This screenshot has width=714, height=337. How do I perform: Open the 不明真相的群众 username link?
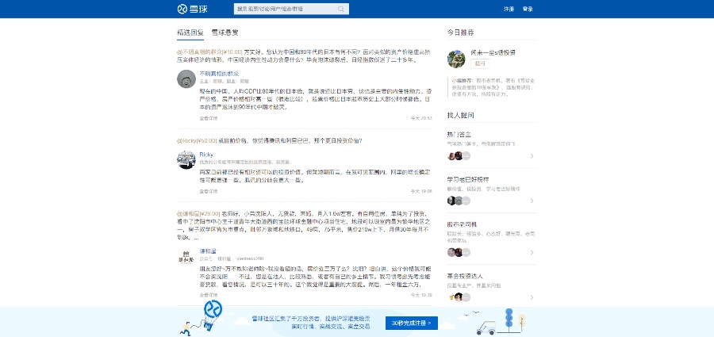tap(219, 73)
